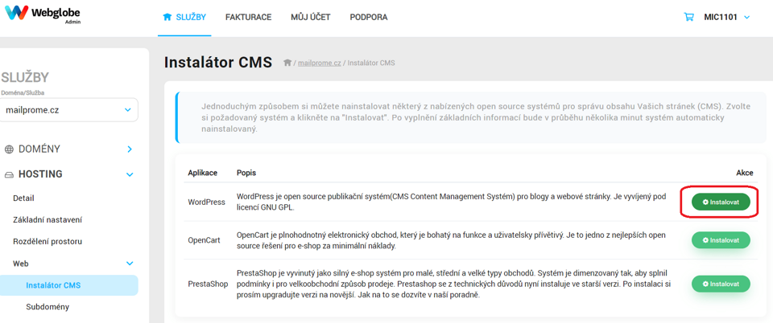Click the OpenCart description text
This screenshot has width=773, height=323.
(449, 240)
